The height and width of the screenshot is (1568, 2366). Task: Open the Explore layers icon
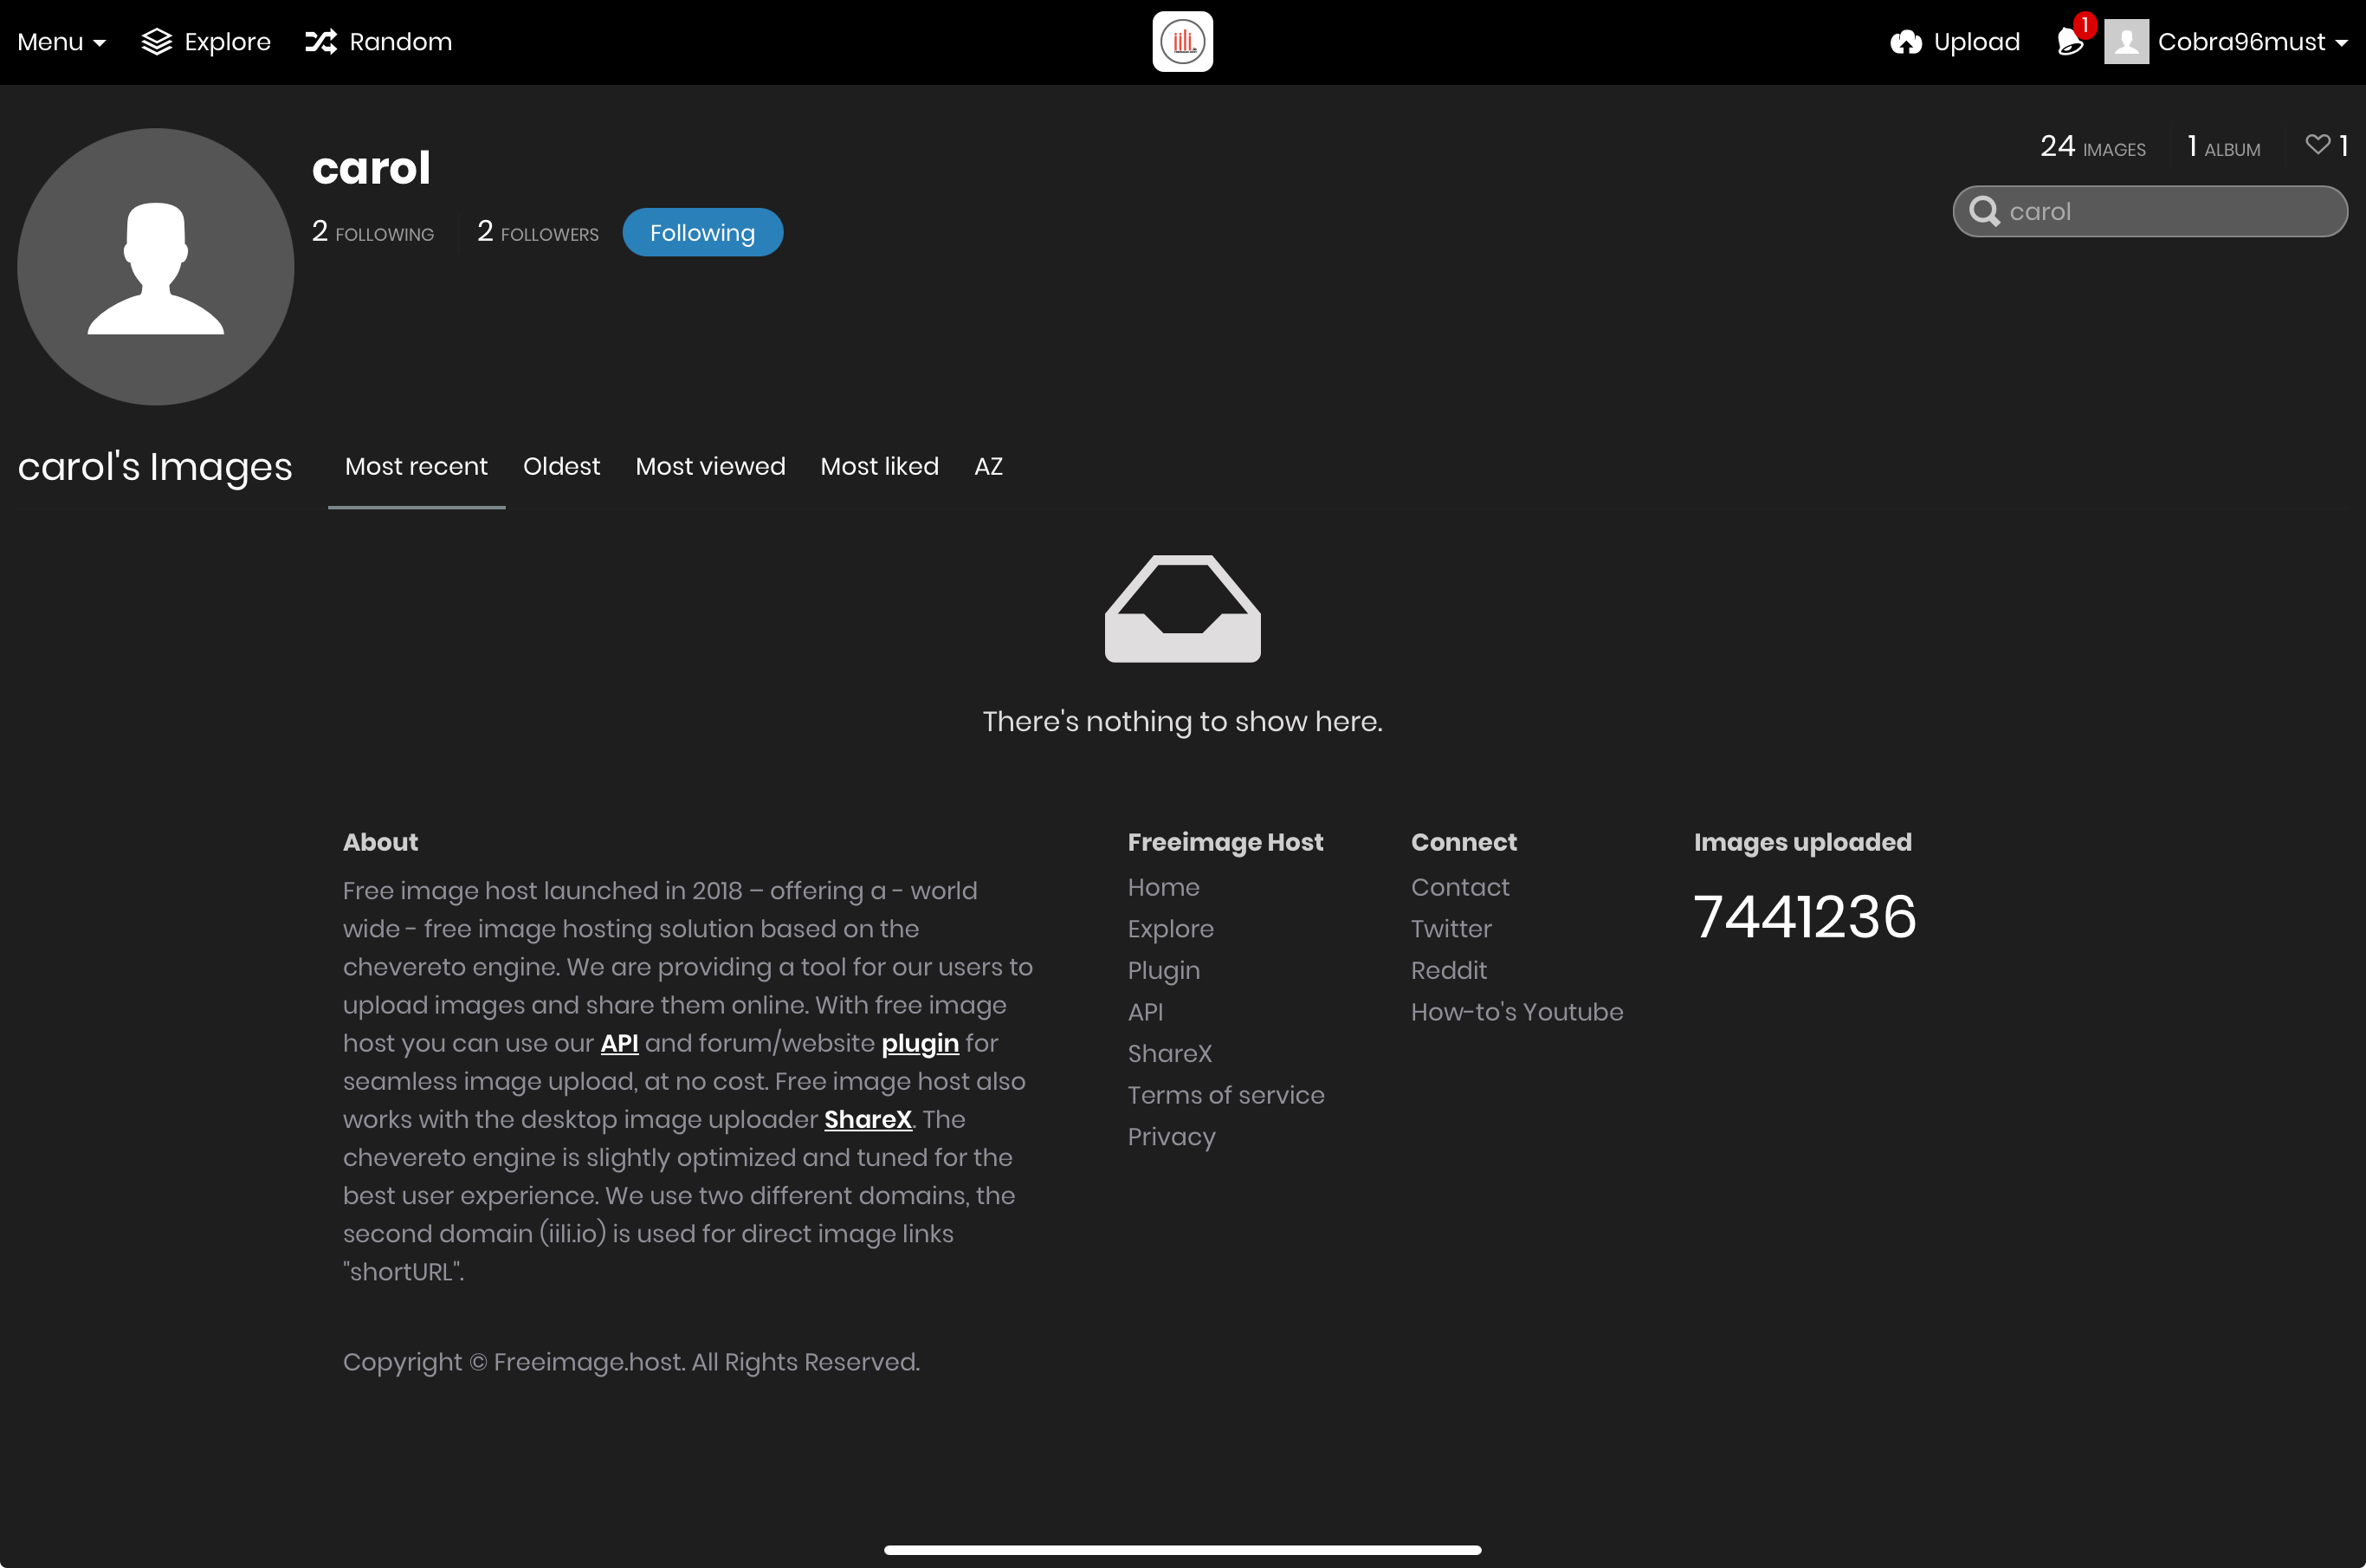click(x=157, y=42)
